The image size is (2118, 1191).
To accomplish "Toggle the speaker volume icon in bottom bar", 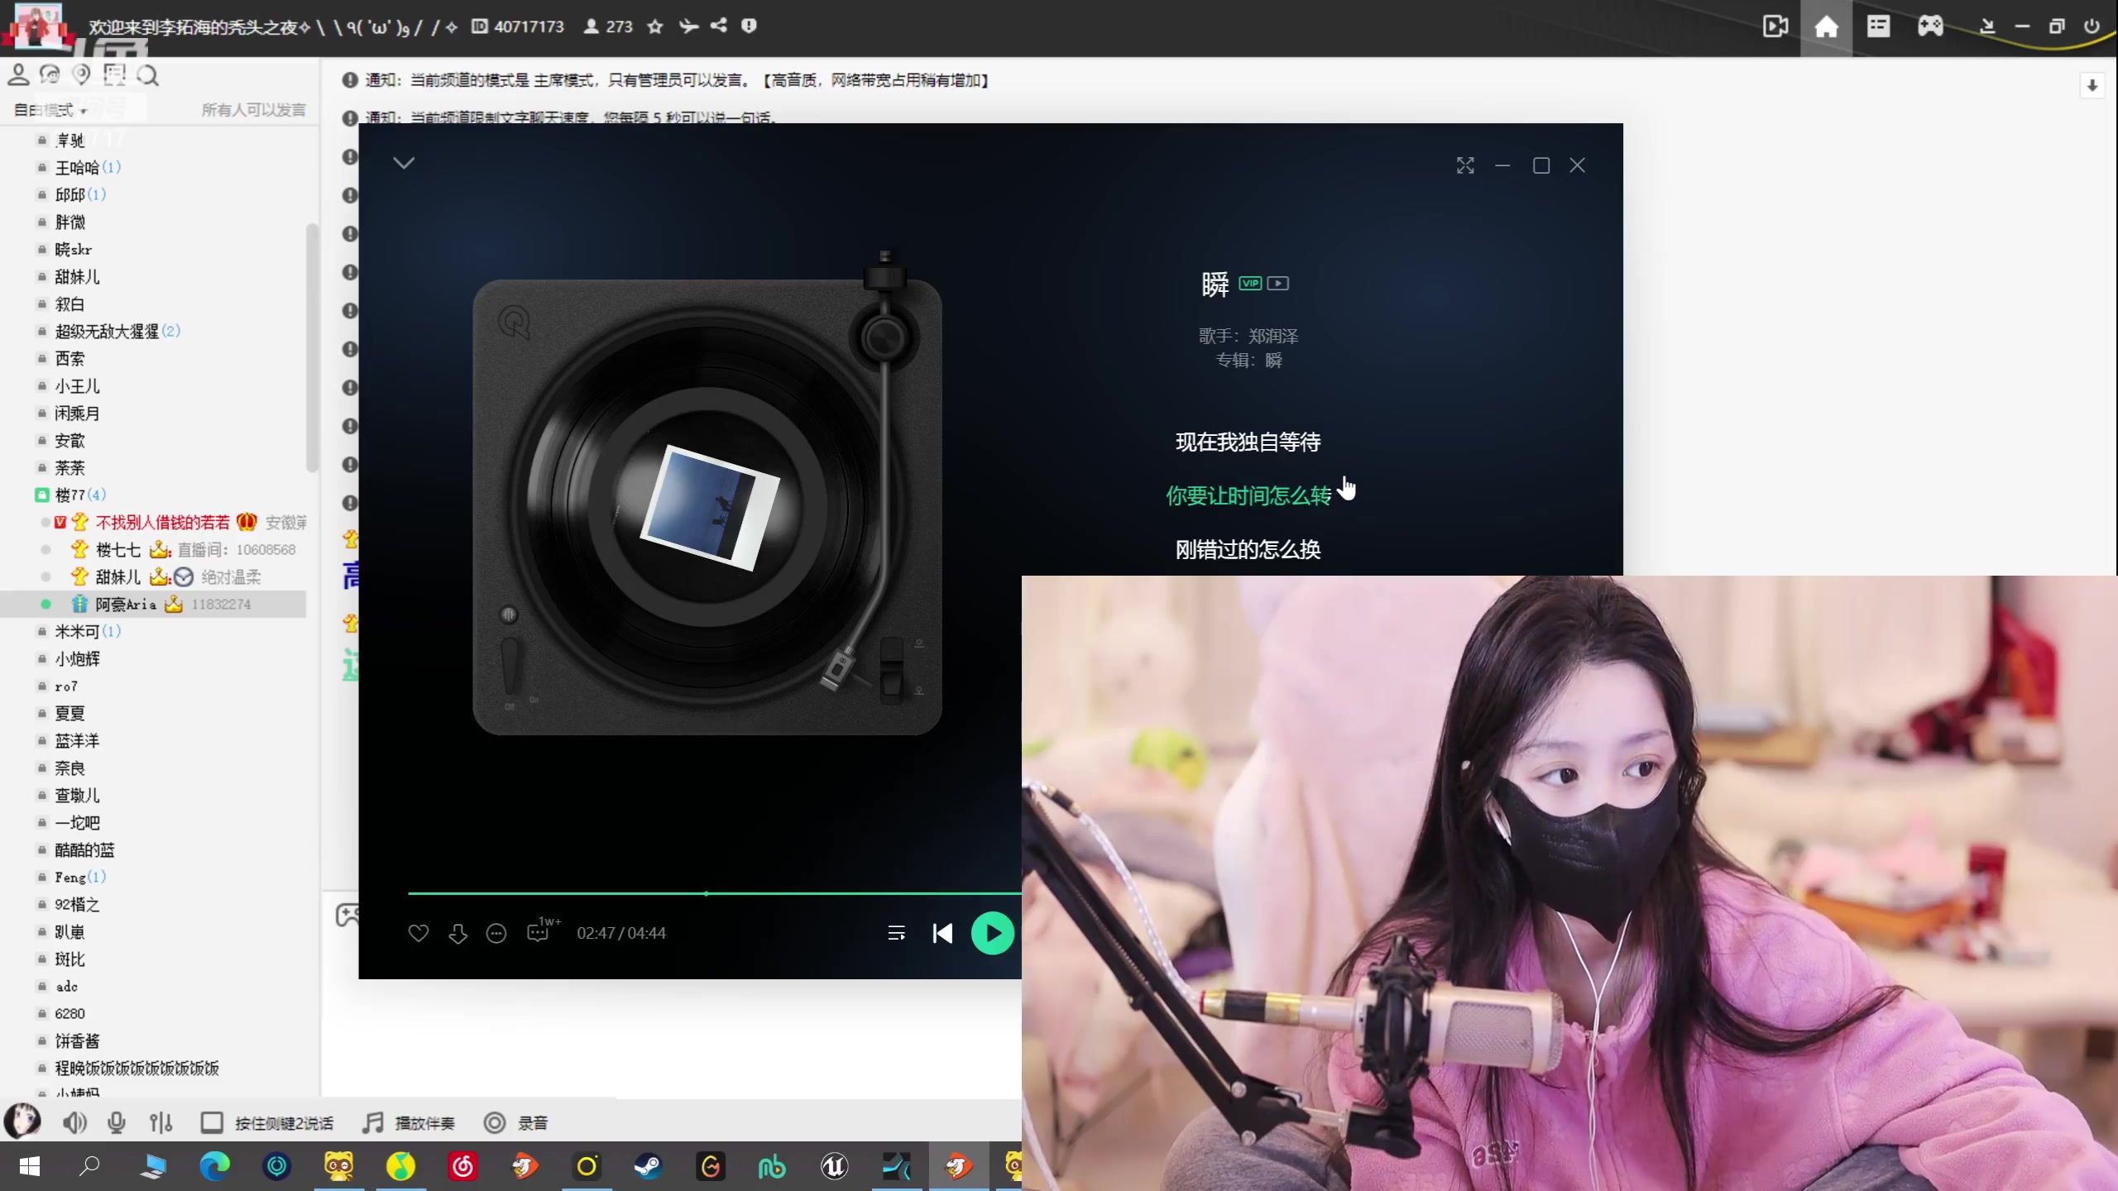I will (74, 1122).
